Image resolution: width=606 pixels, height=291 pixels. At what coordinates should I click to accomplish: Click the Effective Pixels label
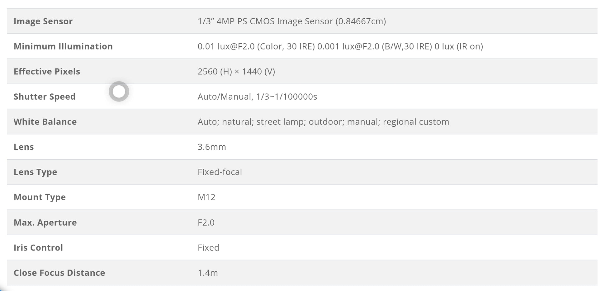(x=47, y=72)
